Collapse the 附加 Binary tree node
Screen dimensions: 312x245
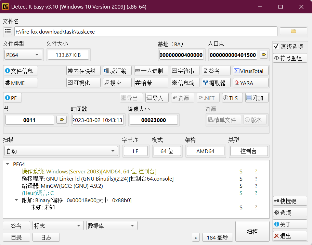tap(16, 200)
